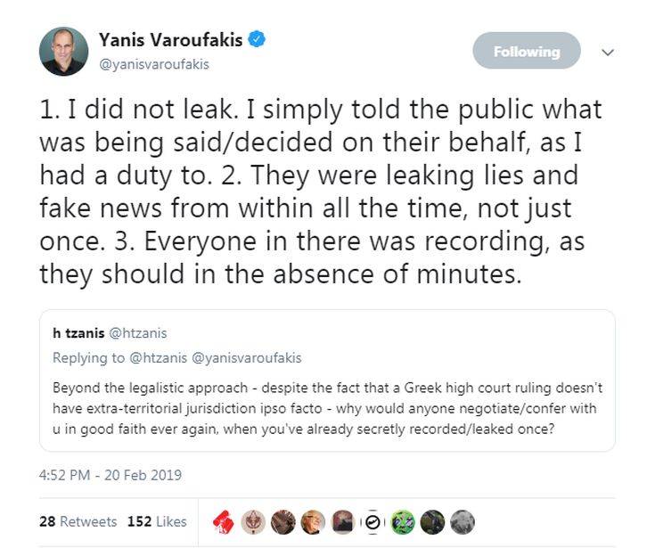View the 152 Likes list
The height and width of the screenshot is (548, 655).
(157, 521)
